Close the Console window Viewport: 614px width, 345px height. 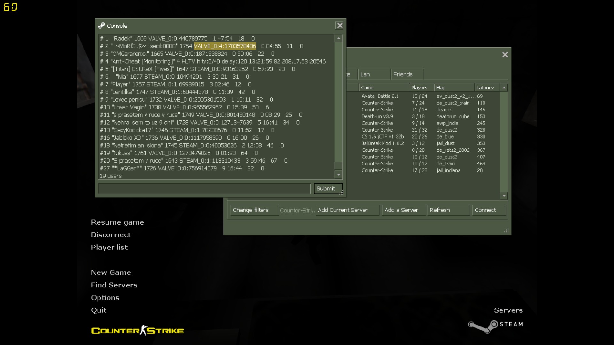coord(339,26)
